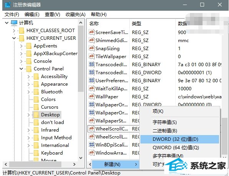
Task: Click the tree pane vertical scrollbar down arrow
Action: point(81,158)
